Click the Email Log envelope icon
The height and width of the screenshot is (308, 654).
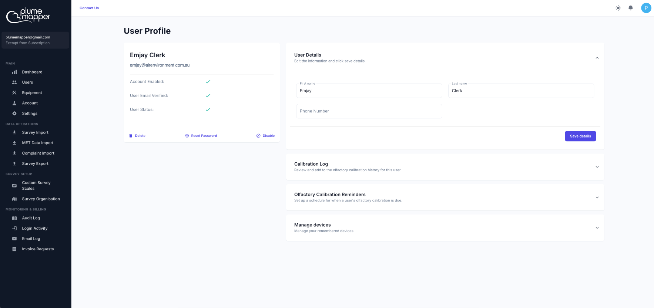click(x=14, y=239)
